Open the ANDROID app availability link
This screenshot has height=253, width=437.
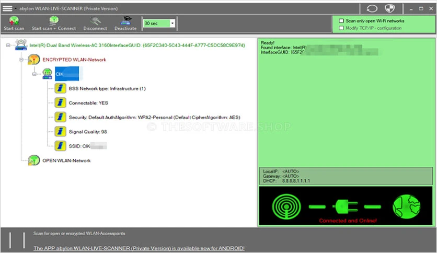coord(139,248)
